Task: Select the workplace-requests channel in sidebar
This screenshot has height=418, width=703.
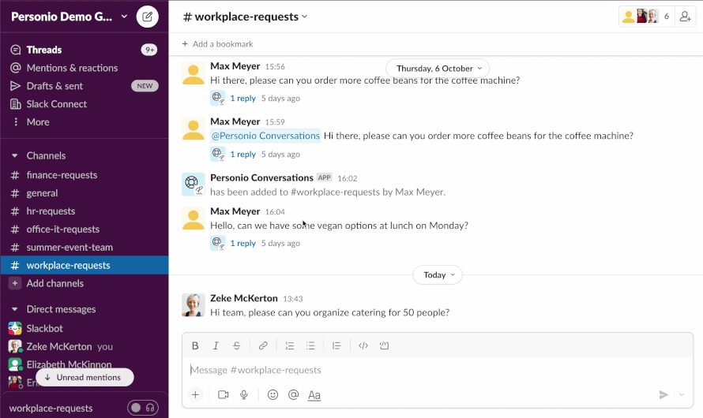Action: (85, 265)
